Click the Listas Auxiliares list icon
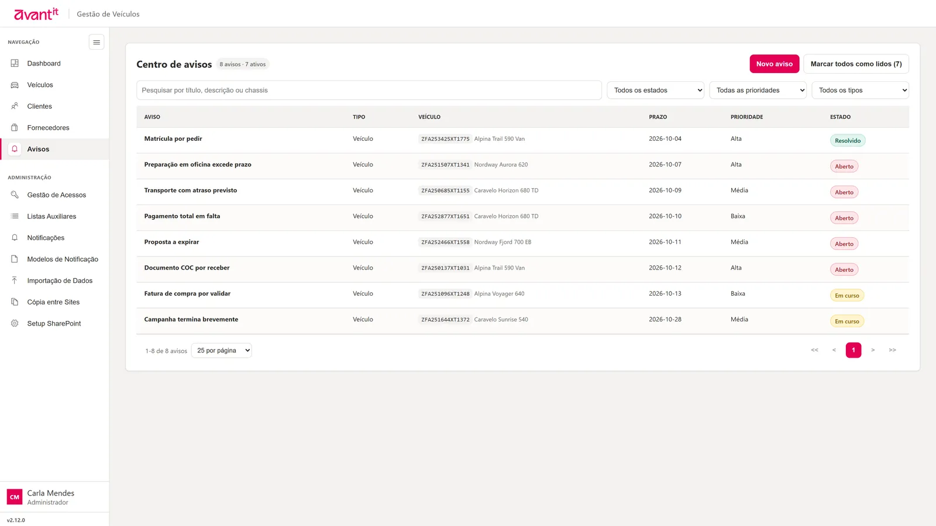This screenshot has width=936, height=526. (x=15, y=216)
